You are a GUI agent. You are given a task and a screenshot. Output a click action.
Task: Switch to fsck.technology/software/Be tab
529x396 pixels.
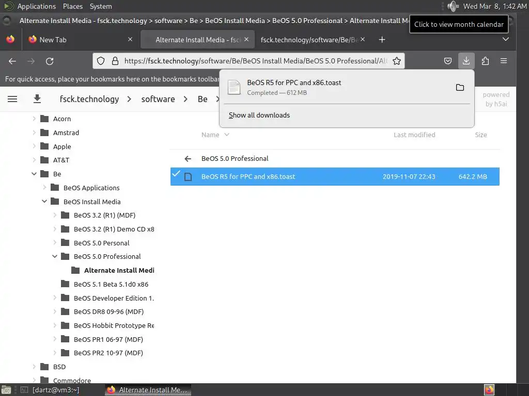point(309,40)
